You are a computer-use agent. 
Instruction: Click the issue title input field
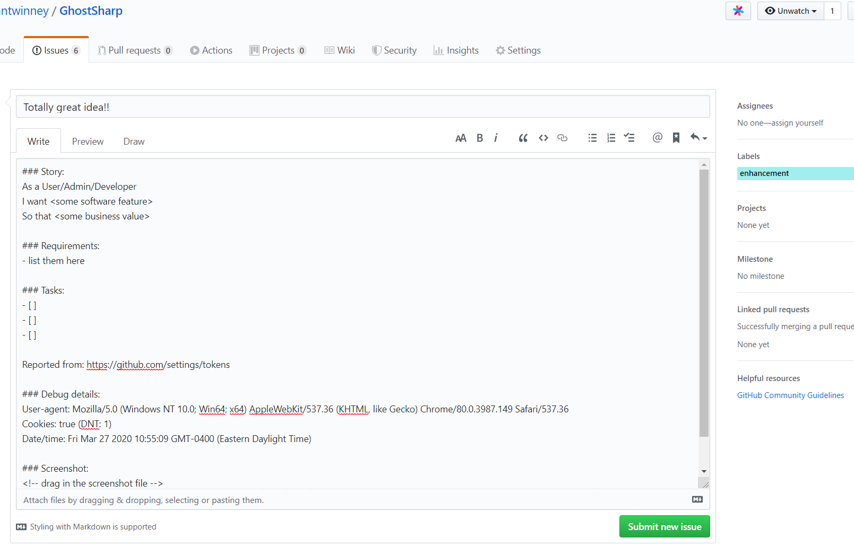click(363, 107)
